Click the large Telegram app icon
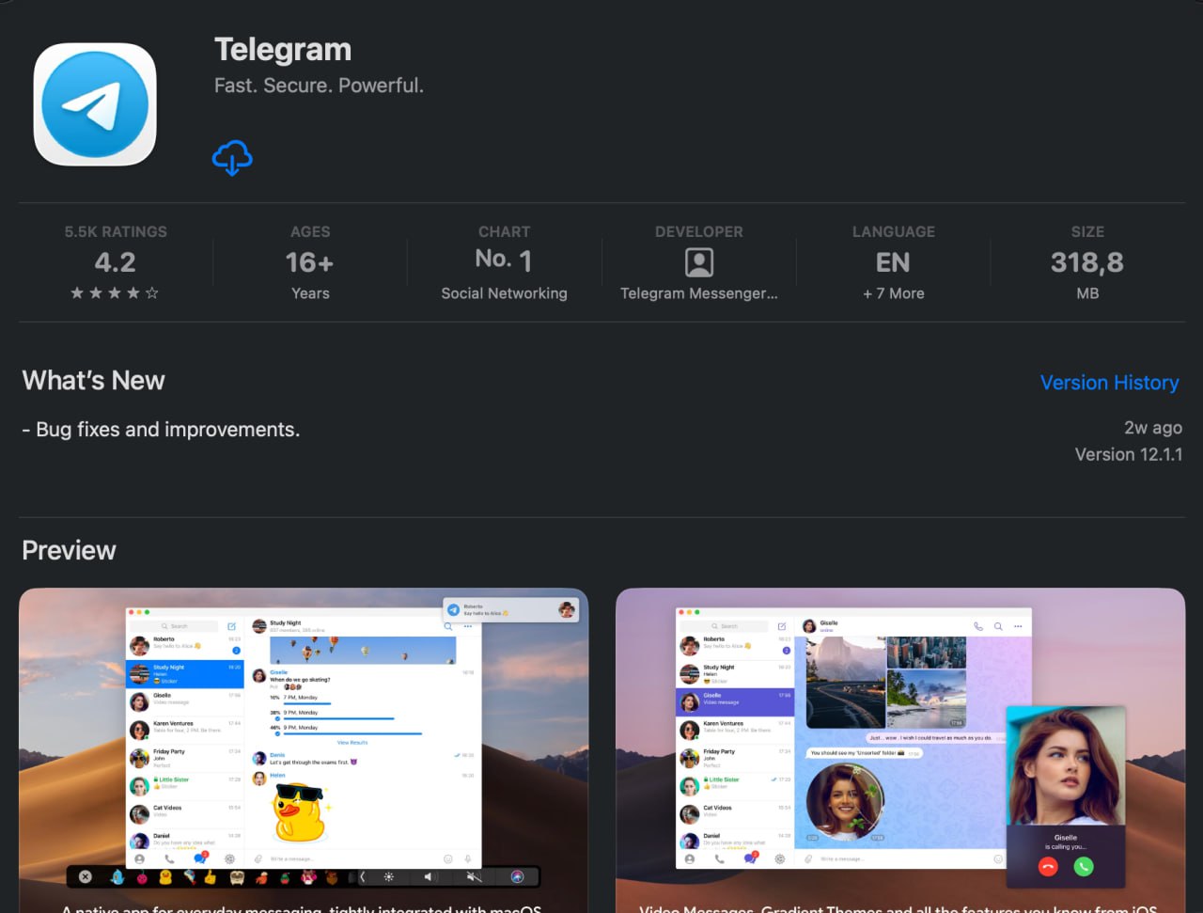Image resolution: width=1203 pixels, height=913 pixels. pyautogui.click(x=95, y=104)
